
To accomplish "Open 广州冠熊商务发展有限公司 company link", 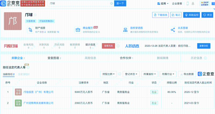I will point(38,103).
